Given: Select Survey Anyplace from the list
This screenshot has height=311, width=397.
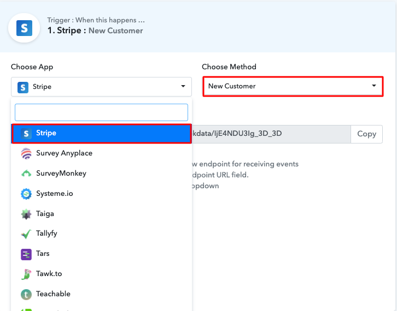Looking at the screenshot, I should pos(101,153).
